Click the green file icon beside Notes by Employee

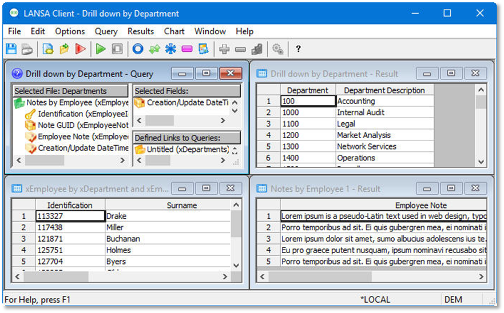[19, 103]
